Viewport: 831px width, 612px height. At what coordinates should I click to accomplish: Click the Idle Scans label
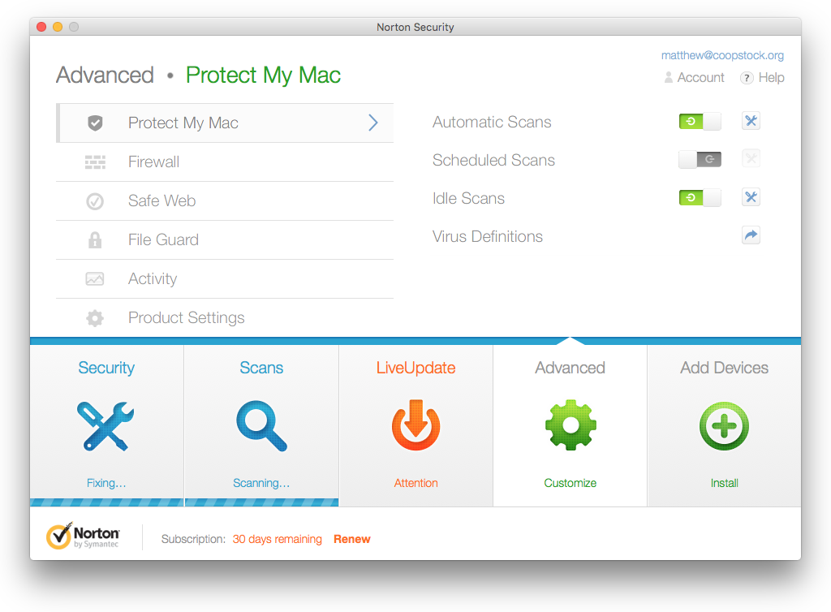coord(468,198)
